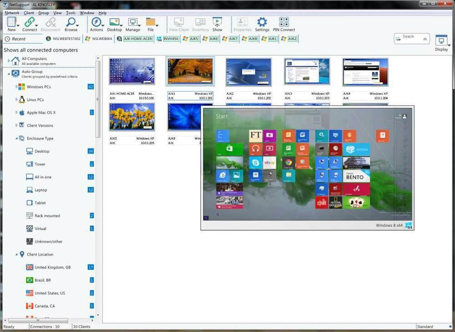Viewport: 455px width, 332px height.
Task: Open the Network menu
Action: tap(12, 13)
